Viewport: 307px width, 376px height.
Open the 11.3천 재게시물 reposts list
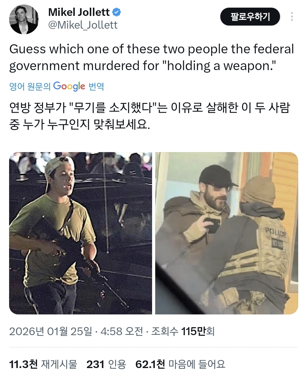tap(43, 364)
